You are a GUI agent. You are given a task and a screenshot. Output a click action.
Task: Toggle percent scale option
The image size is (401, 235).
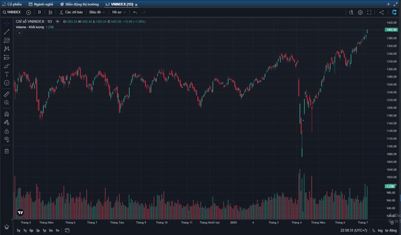(373, 231)
